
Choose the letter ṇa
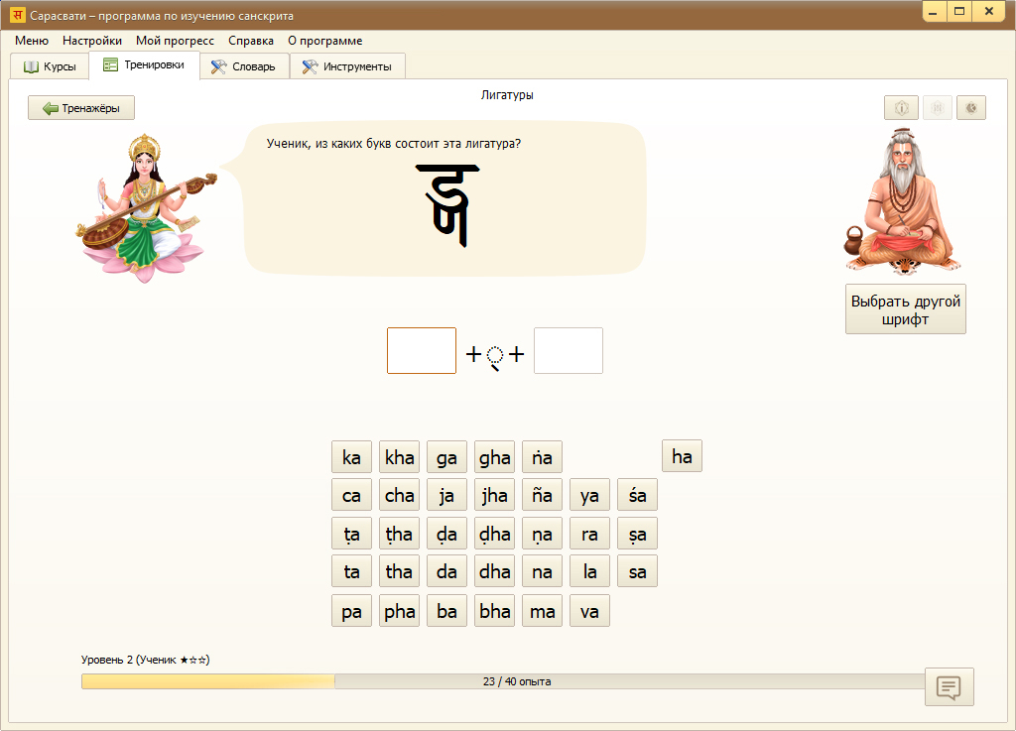[542, 534]
